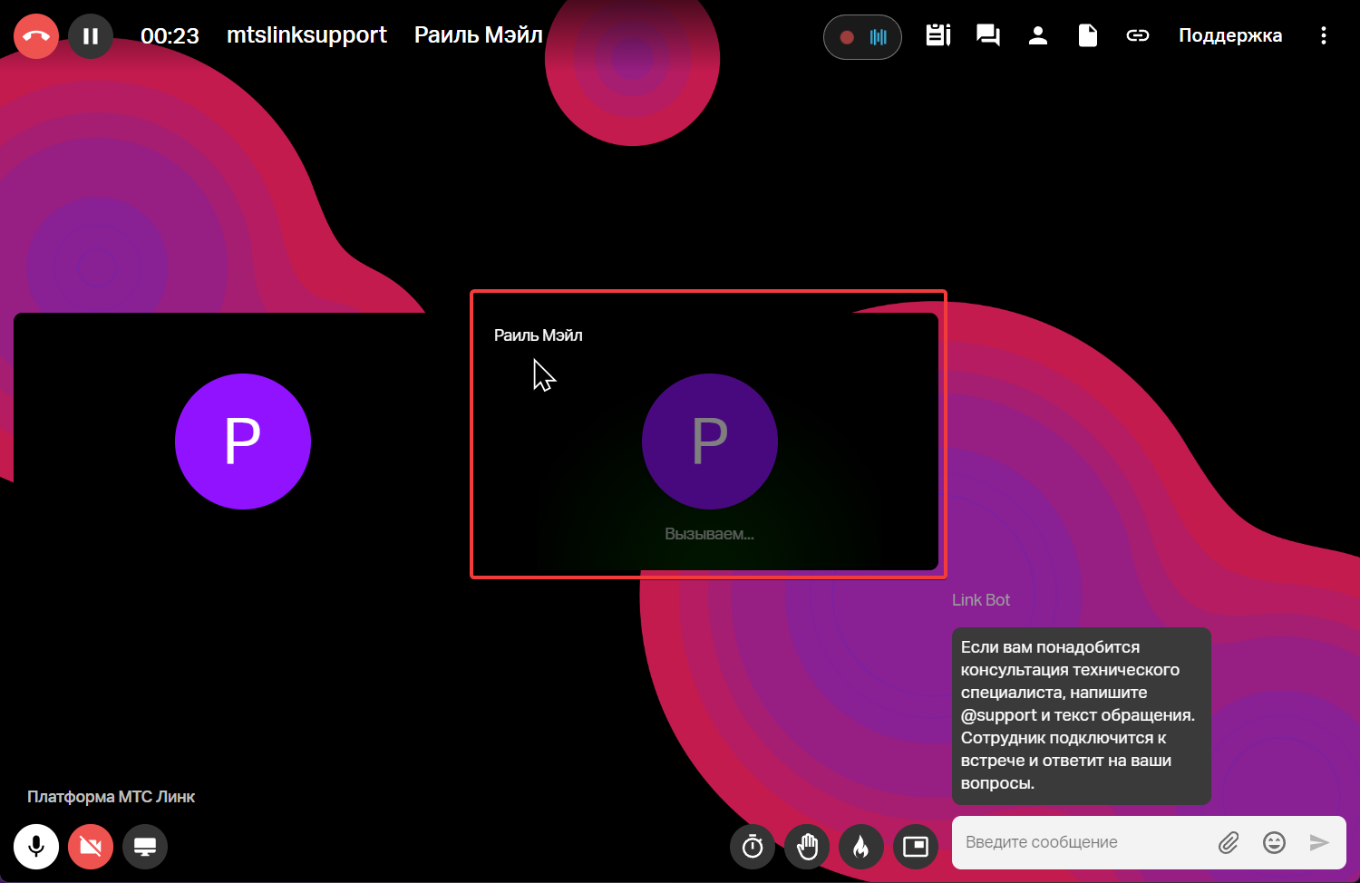Mute the microphone
Screen dimensions: 1360x883
pos(36,847)
